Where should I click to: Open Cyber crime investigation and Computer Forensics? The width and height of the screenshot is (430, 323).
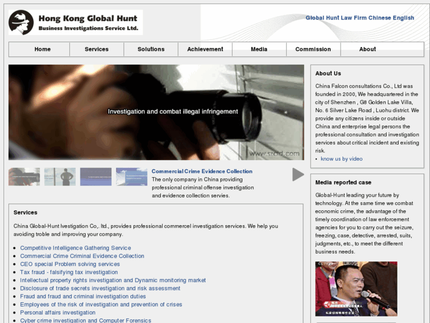[x=86, y=320]
